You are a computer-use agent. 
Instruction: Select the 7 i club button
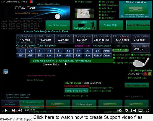(x=78, y=51)
